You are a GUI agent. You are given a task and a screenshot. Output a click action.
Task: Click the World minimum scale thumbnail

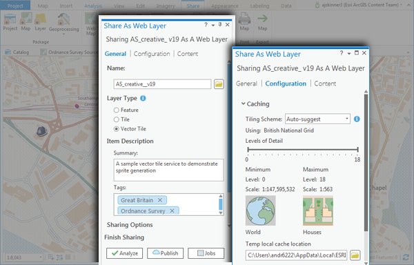[261, 210]
